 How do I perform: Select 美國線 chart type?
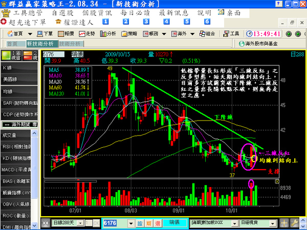pyautogui.click(x=19, y=79)
